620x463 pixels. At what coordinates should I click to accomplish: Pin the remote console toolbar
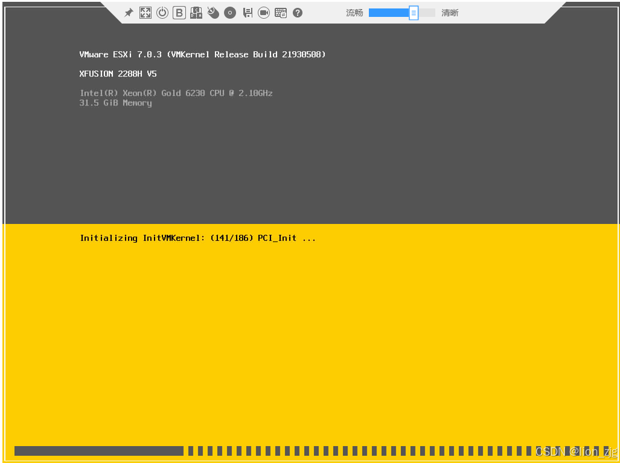tap(129, 13)
